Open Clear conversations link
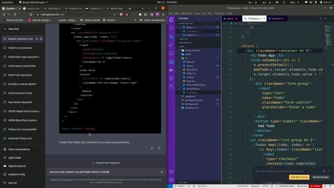The image size is (334, 188). coord(19,149)
